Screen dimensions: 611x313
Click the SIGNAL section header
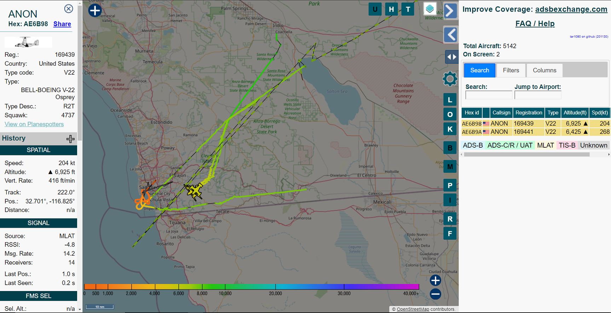click(x=39, y=223)
